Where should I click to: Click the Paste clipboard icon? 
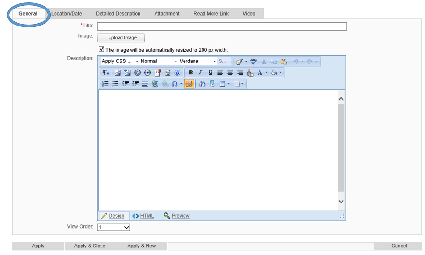[284, 62]
